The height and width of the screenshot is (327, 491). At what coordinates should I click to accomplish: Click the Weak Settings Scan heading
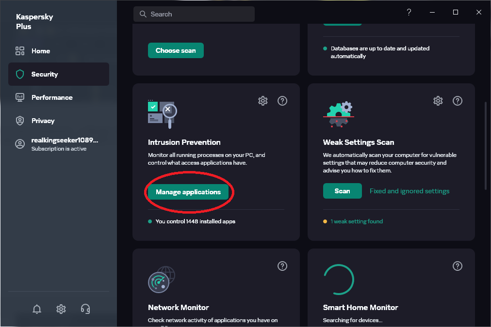click(x=359, y=142)
